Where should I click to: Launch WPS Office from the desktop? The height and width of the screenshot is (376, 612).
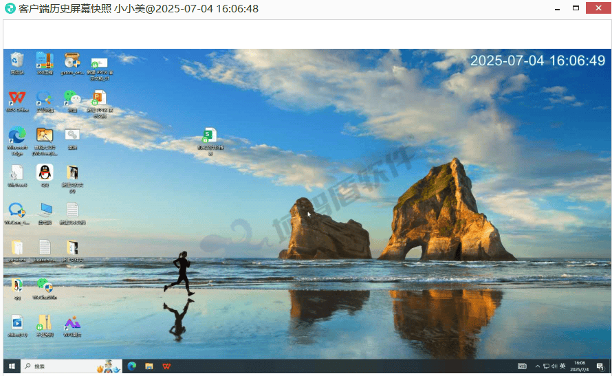(17, 99)
